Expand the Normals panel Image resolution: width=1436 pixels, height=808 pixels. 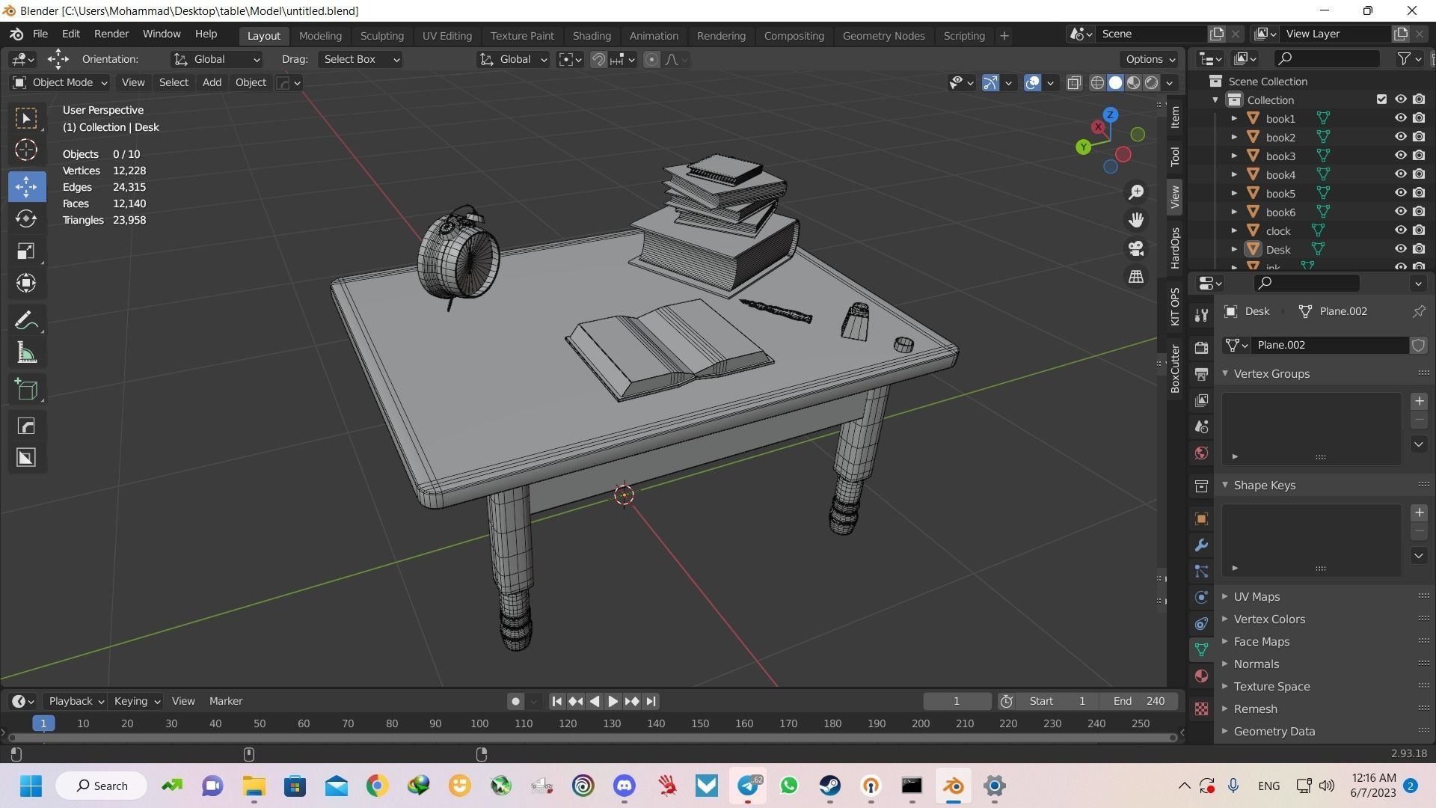[x=1256, y=664]
